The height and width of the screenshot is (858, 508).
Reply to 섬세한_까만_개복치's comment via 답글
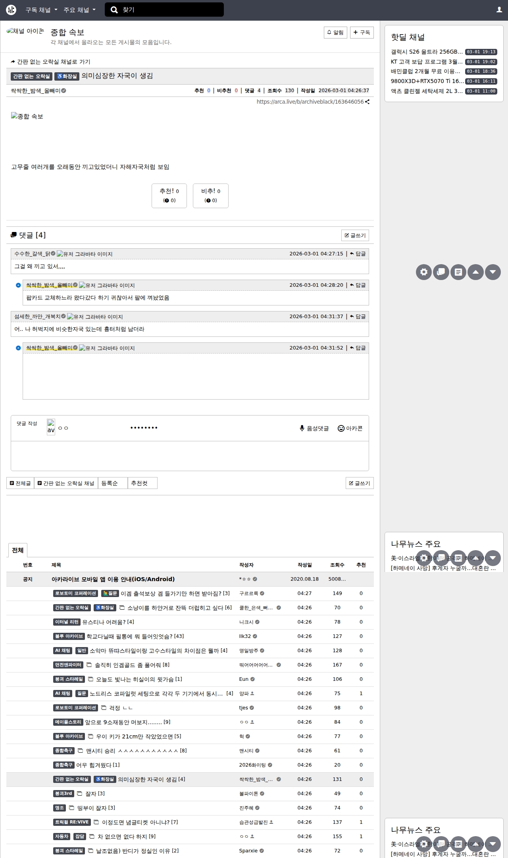(358, 317)
